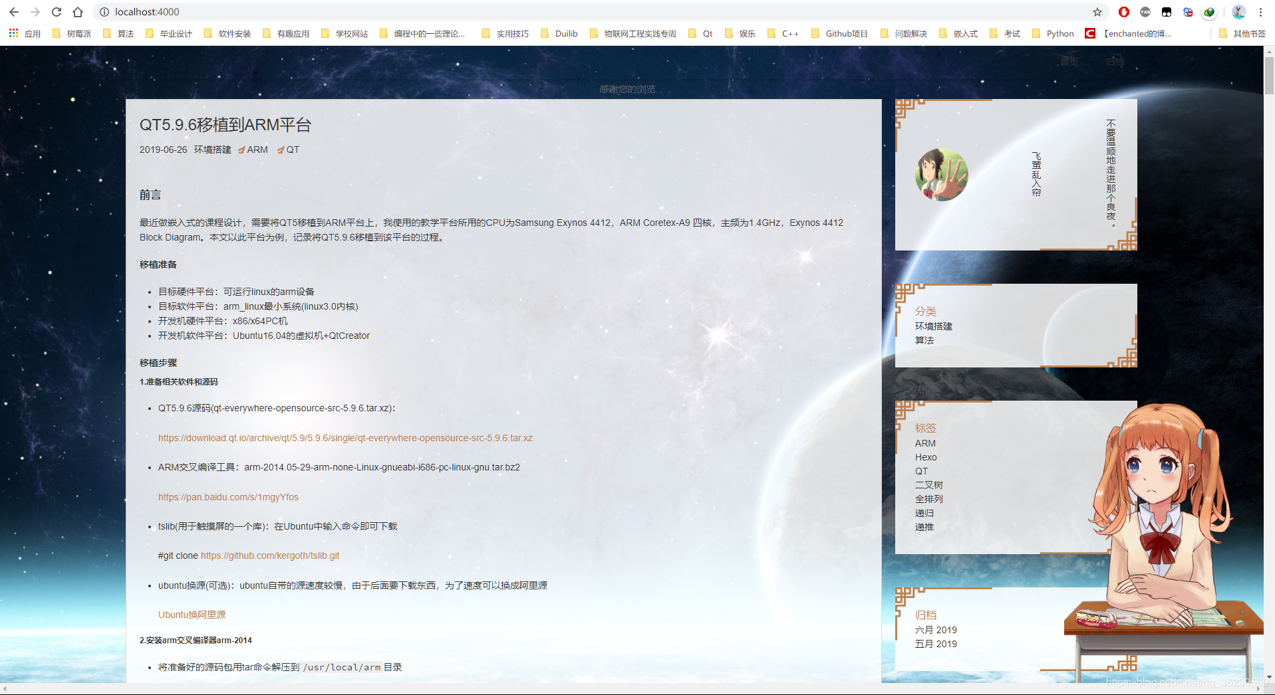The width and height of the screenshot is (1275, 695).
Task: Click the Chrome profile avatar icon
Action: 1239,11
